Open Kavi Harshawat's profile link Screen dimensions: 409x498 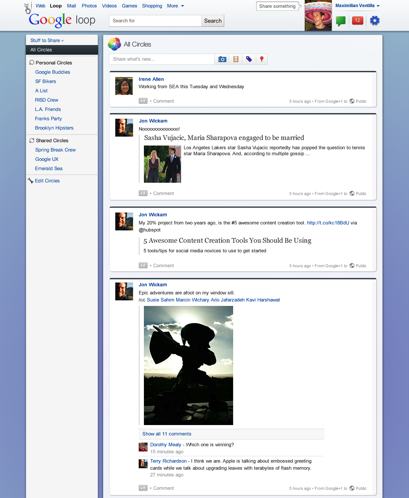pyautogui.click(x=263, y=300)
